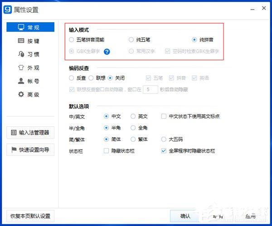Toggle 全屏程序时隐藏状态栏 checkbox
The height and width of the screenshot is (226, 272).
tap(164, 151)
